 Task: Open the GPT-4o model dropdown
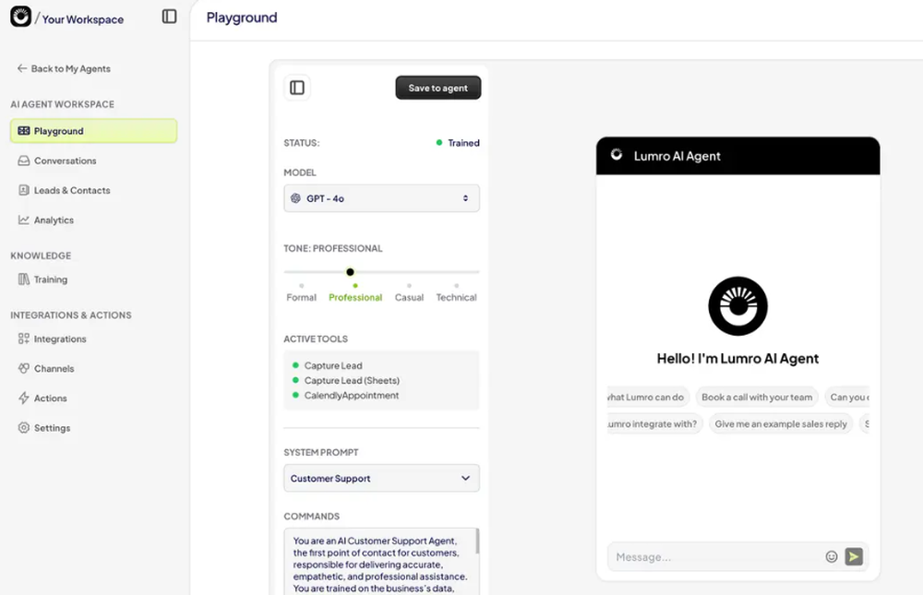(x=381, y=197)
